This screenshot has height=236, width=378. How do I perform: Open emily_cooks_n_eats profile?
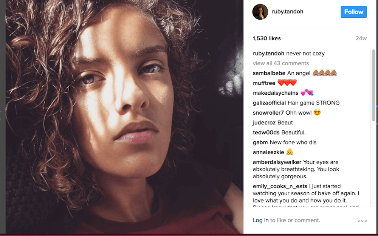click(x=280, y=186)
